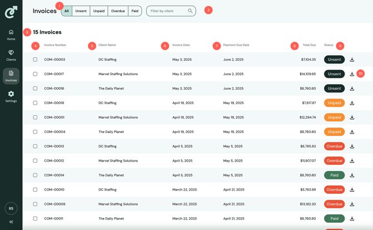Download invoice COM-00003
The width and height of the screenshot is (373, 230).
[x=352, y=60]
